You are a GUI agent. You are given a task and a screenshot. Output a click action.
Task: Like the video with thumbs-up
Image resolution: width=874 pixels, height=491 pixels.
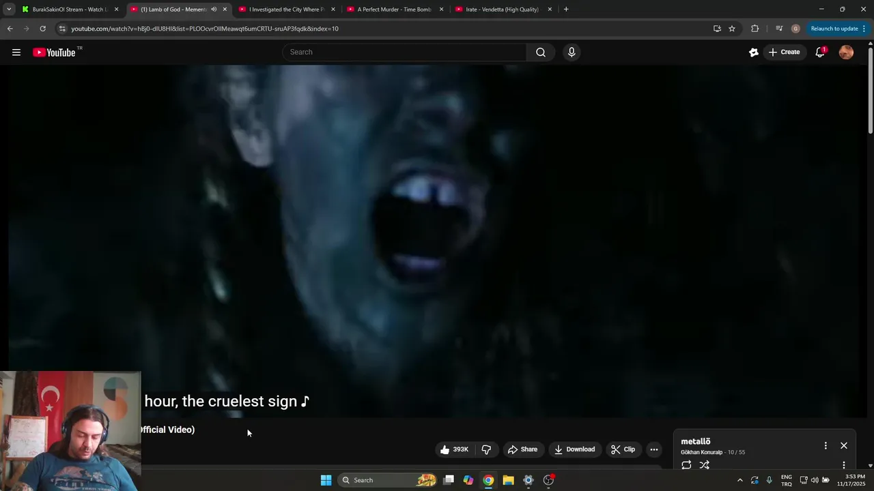tap(455, 449)
